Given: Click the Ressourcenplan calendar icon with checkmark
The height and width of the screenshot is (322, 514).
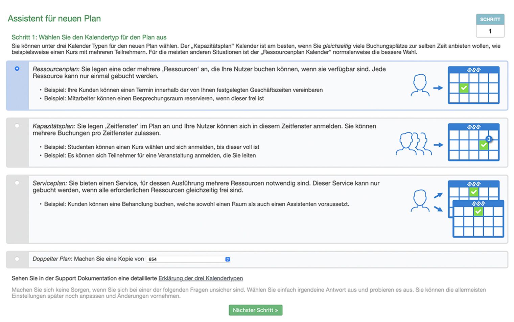Looking at the screenshot, I should (473, 85).
